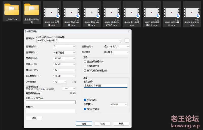The height and width of the screenshot is (130, 203).
Task: Open the archive filename dropdown
Action: point(120,41)
